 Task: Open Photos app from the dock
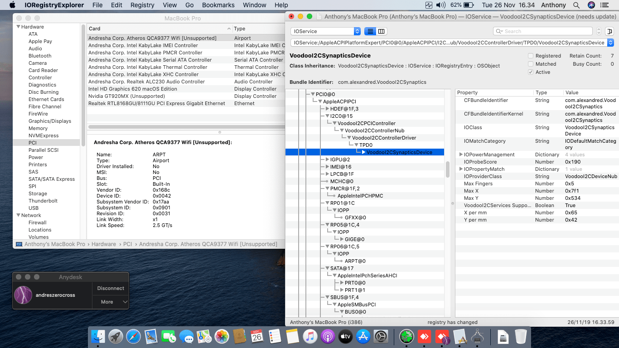coord(222,337)
